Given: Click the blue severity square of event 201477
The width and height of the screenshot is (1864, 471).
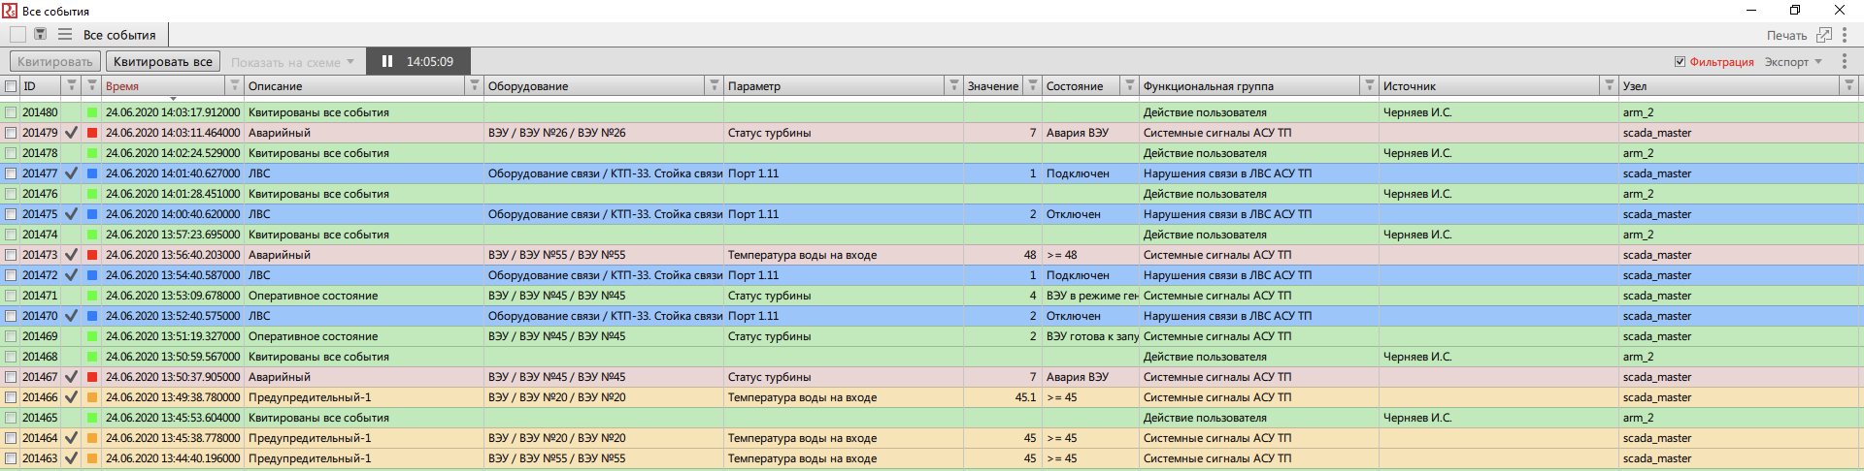Looking at the screenshot, I should [91, 173].
